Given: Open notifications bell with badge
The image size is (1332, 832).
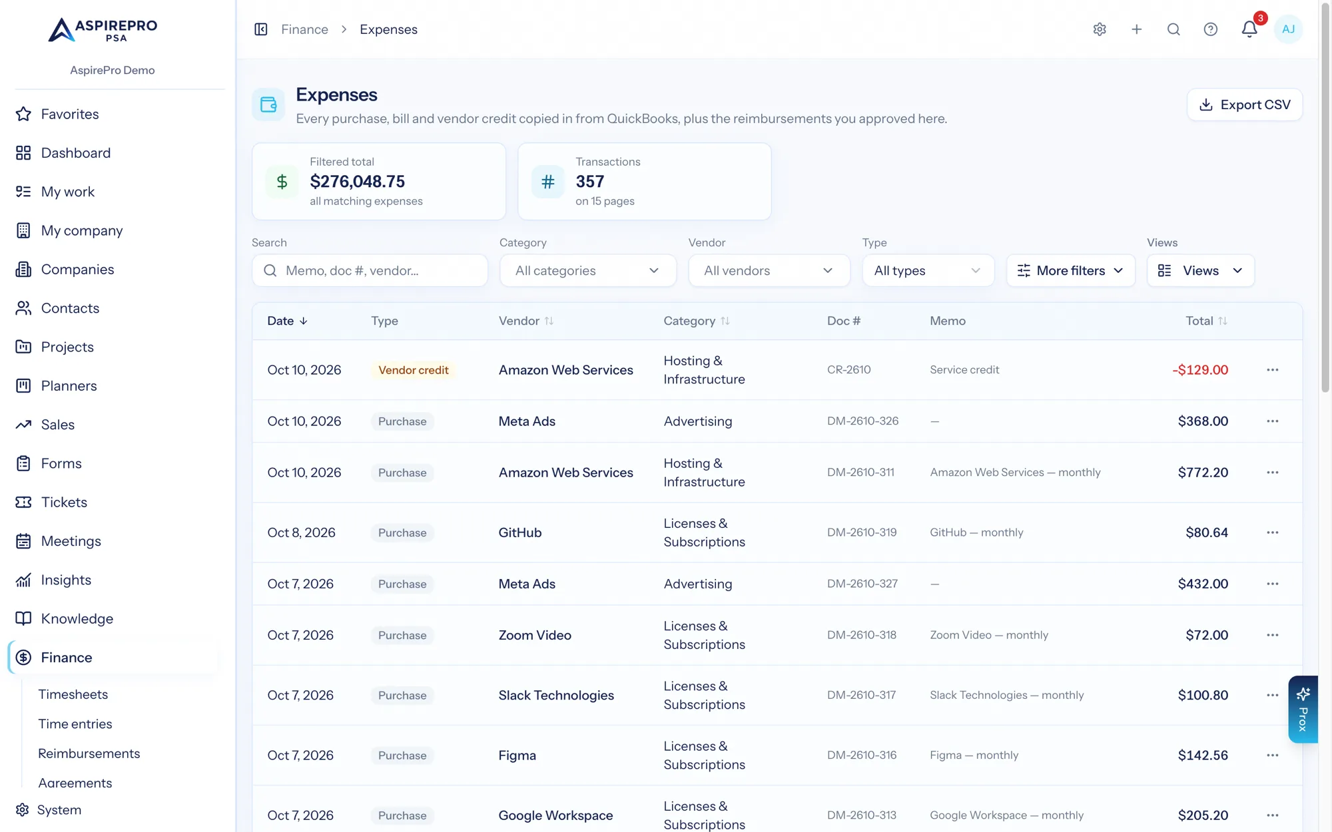Looking at the screenshot, I should pos(1250,28).
